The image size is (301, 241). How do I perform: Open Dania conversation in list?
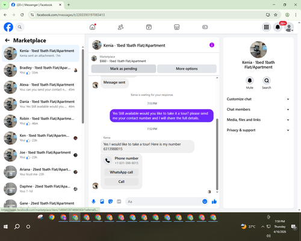[x=40, y=104]
